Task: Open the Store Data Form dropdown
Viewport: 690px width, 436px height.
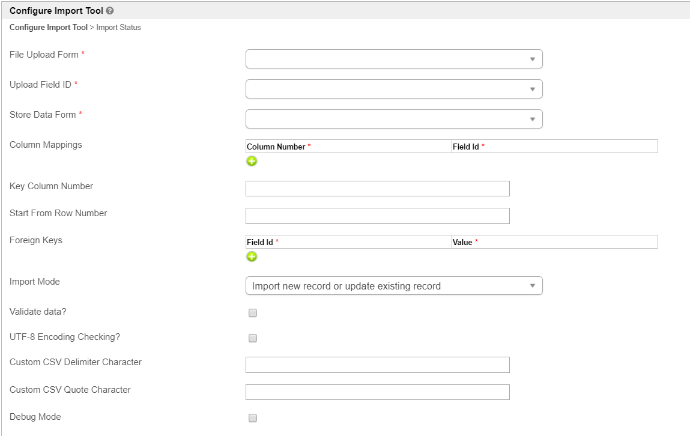Action: tap(394, 119)
